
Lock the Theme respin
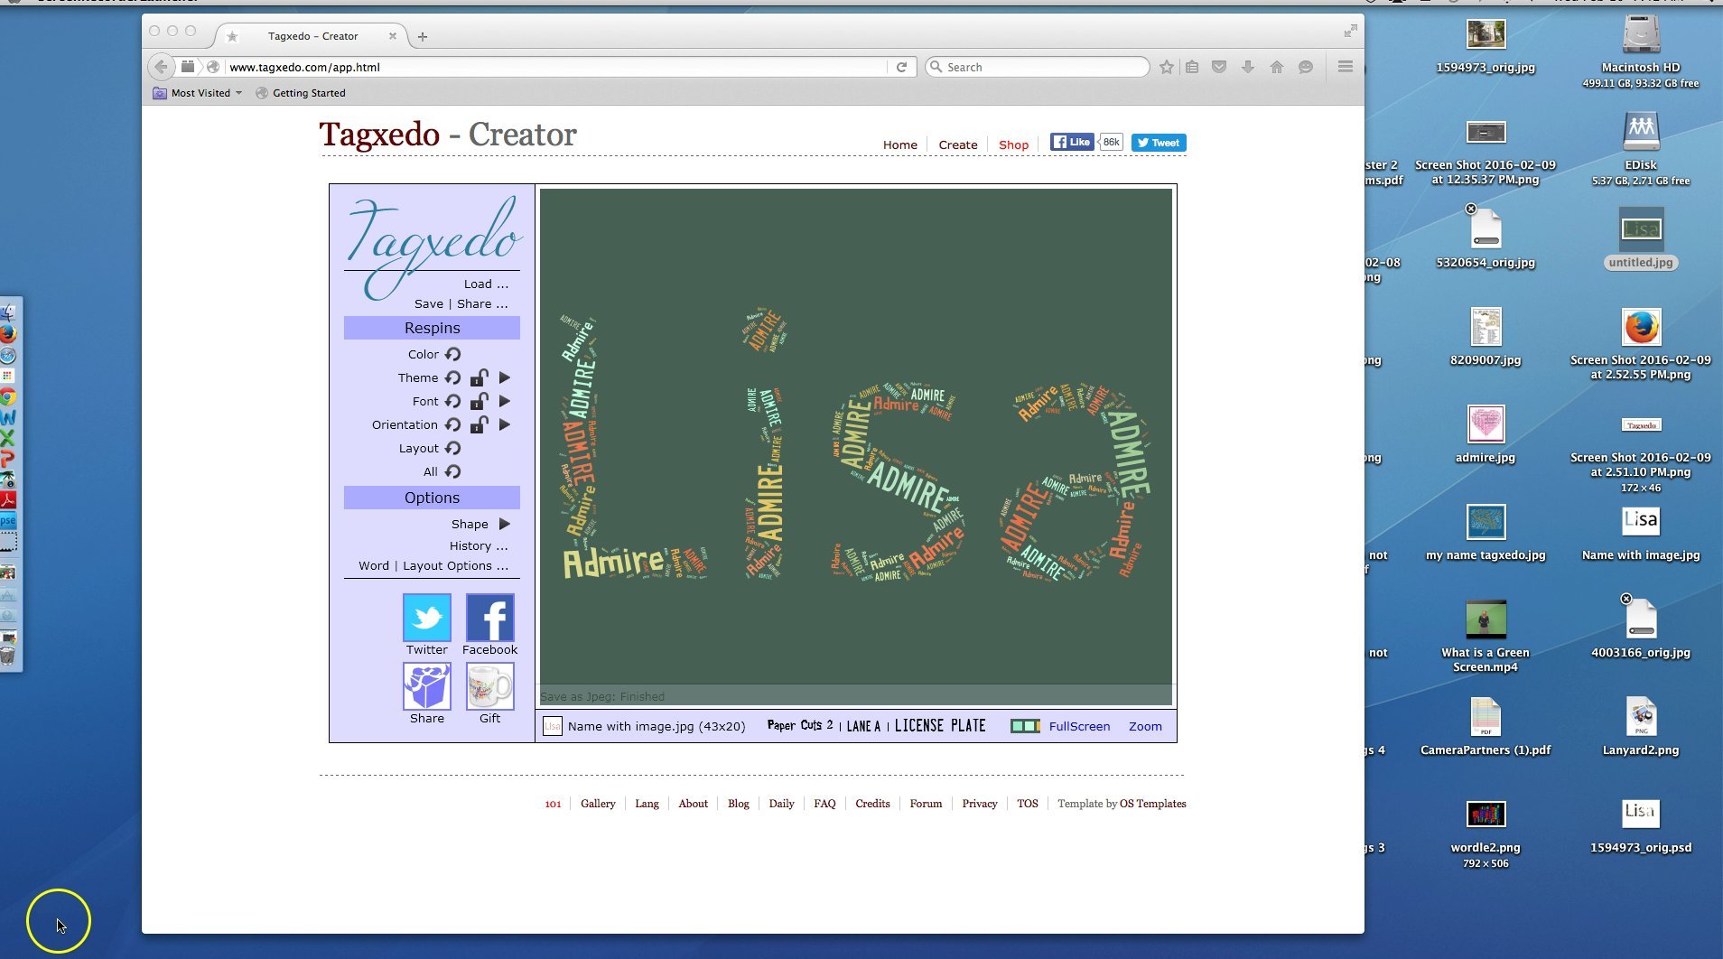click(478, 377)
